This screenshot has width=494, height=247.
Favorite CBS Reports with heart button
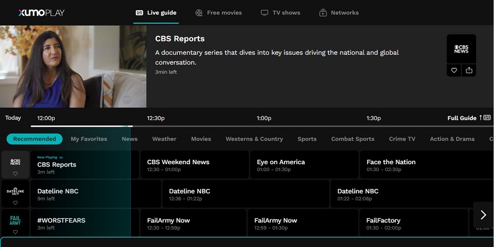[x=454, y=71]
